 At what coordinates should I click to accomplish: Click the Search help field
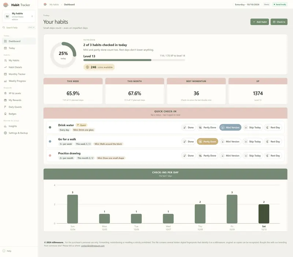[19, 27]
